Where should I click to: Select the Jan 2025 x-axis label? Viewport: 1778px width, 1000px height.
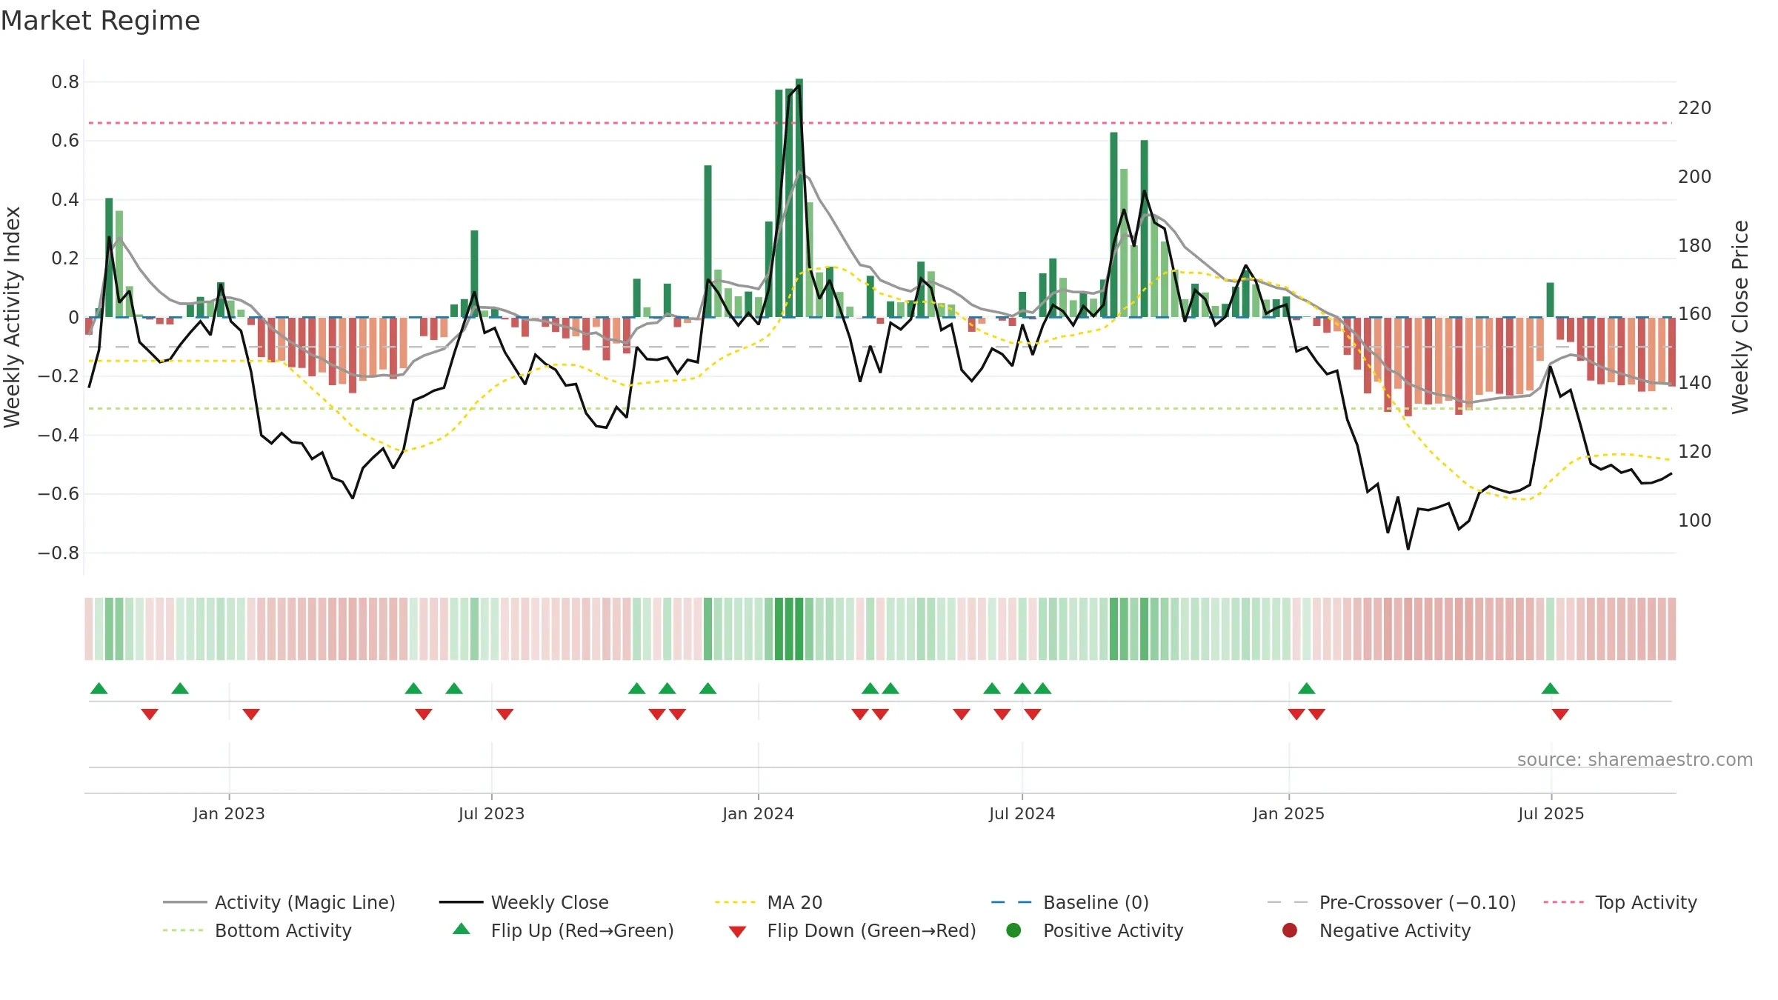coord(1288,813)
